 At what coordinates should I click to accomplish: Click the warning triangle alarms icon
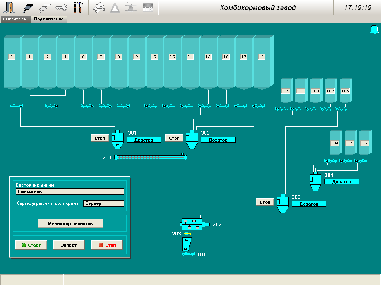[x=115, y=7]
